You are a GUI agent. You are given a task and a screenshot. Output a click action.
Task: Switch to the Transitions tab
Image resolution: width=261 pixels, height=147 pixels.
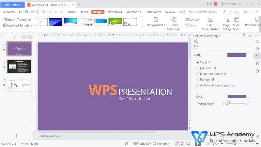pyautogui.click(x=115, y=12)
